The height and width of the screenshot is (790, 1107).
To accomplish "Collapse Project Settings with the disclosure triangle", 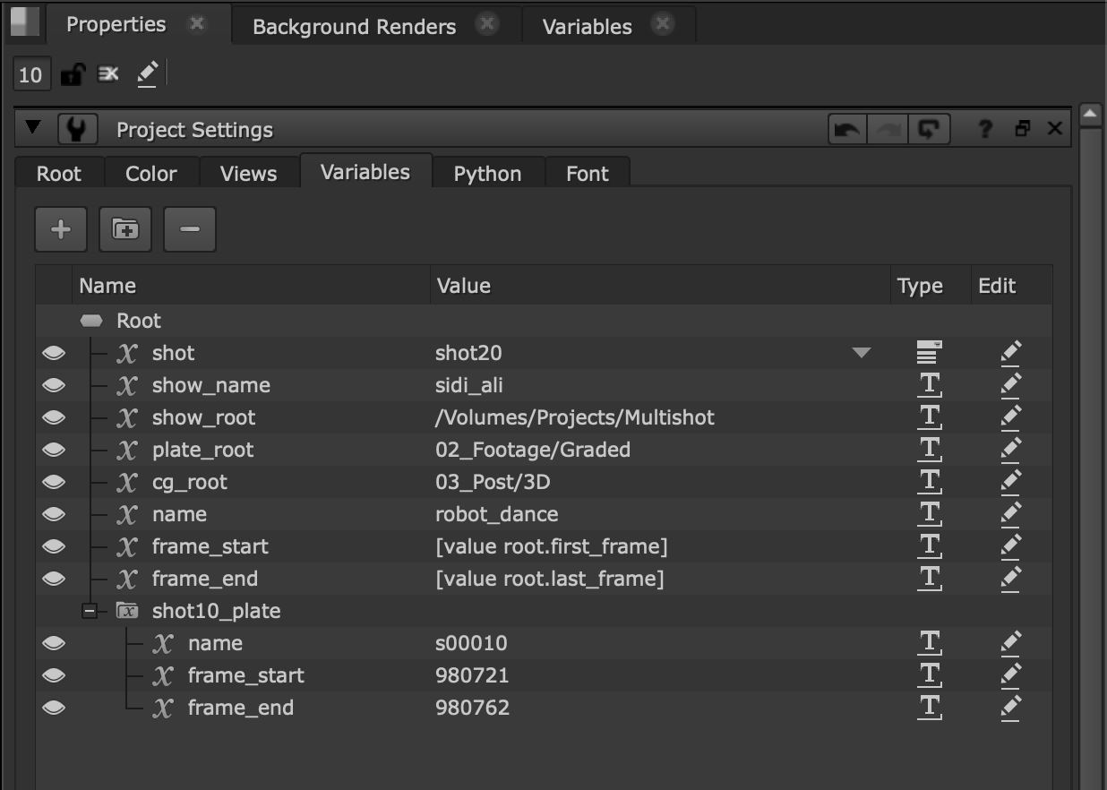I will [x=34, y=128].
